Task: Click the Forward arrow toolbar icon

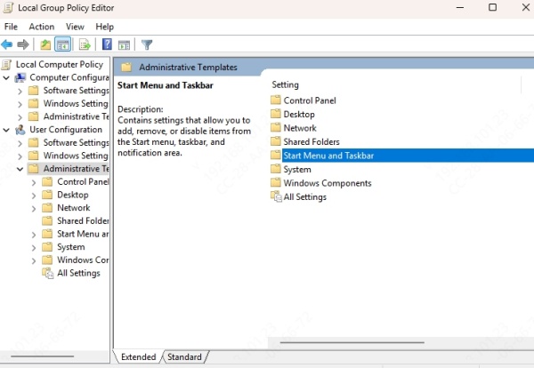Action: (23, 44)
